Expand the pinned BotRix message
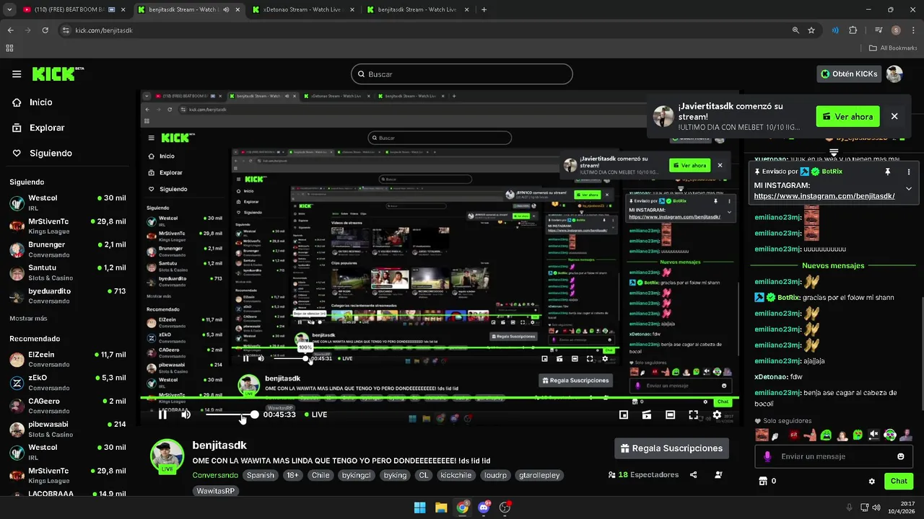Screen dimensions: 924x519 908,189
